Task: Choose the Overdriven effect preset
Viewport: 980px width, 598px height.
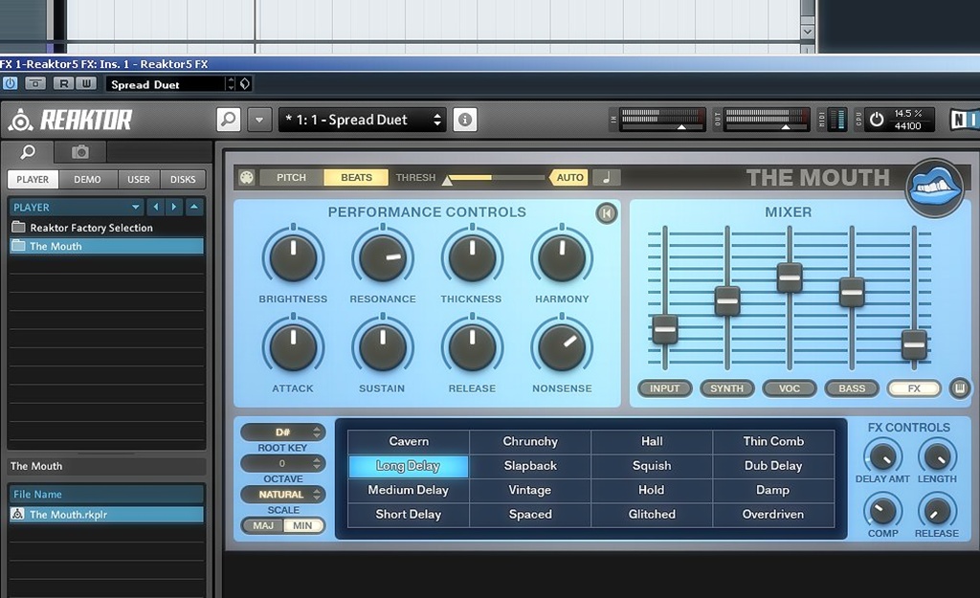Action: coord(773,514)
